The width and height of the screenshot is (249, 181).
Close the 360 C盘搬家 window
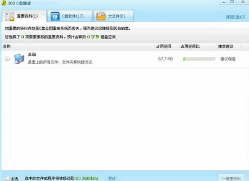(x=243, y=2)
